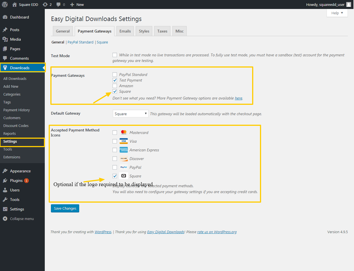Open the user avatar icon
This screenshot has height=271, width=354.
tap(349, 4)
